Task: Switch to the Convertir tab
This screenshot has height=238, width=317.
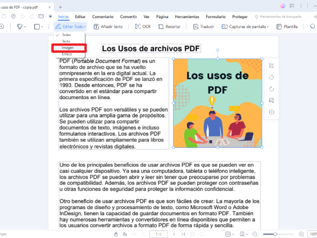Action: 128,16
